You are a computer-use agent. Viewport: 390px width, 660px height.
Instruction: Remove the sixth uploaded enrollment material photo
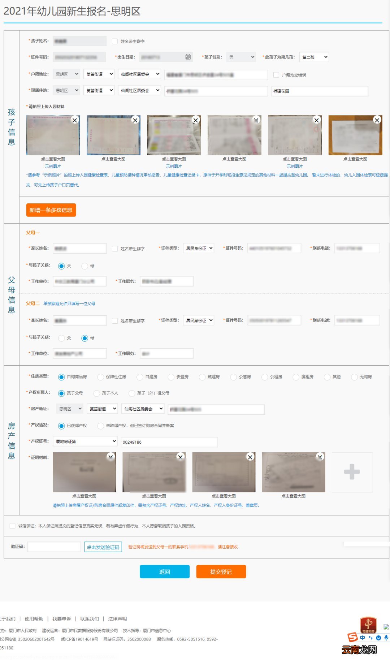click(377, 120)
